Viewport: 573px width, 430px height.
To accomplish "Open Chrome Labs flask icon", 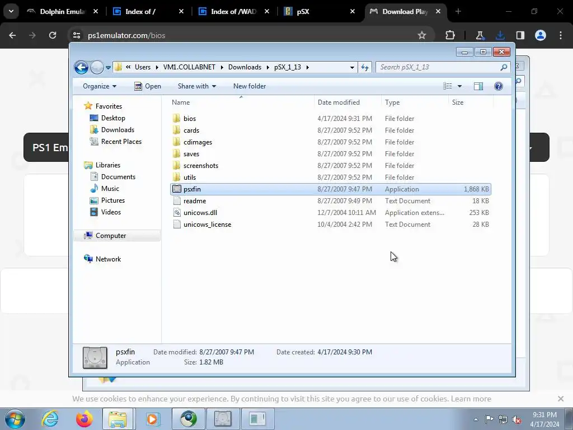I will pos(480,35).
